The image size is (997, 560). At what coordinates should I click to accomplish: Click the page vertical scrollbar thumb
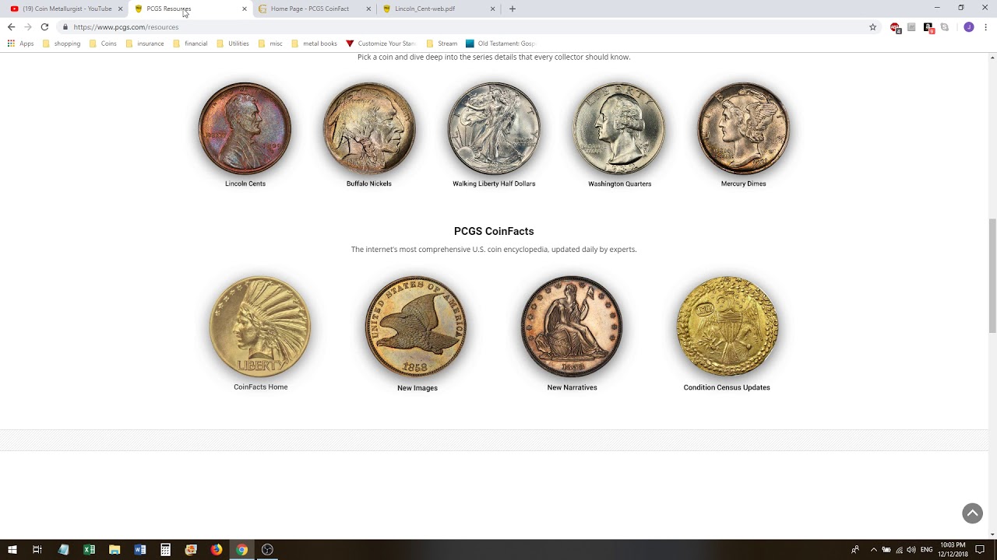(992, 276)
